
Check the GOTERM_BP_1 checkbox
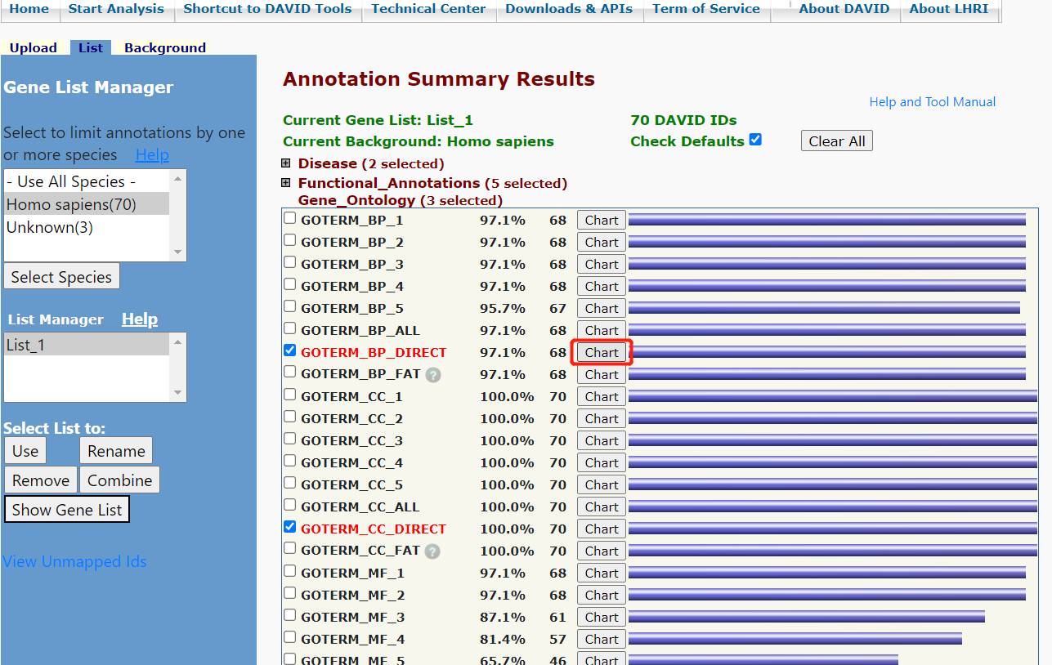289,218
